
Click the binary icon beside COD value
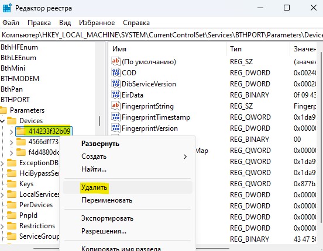(x=115, y=72)
